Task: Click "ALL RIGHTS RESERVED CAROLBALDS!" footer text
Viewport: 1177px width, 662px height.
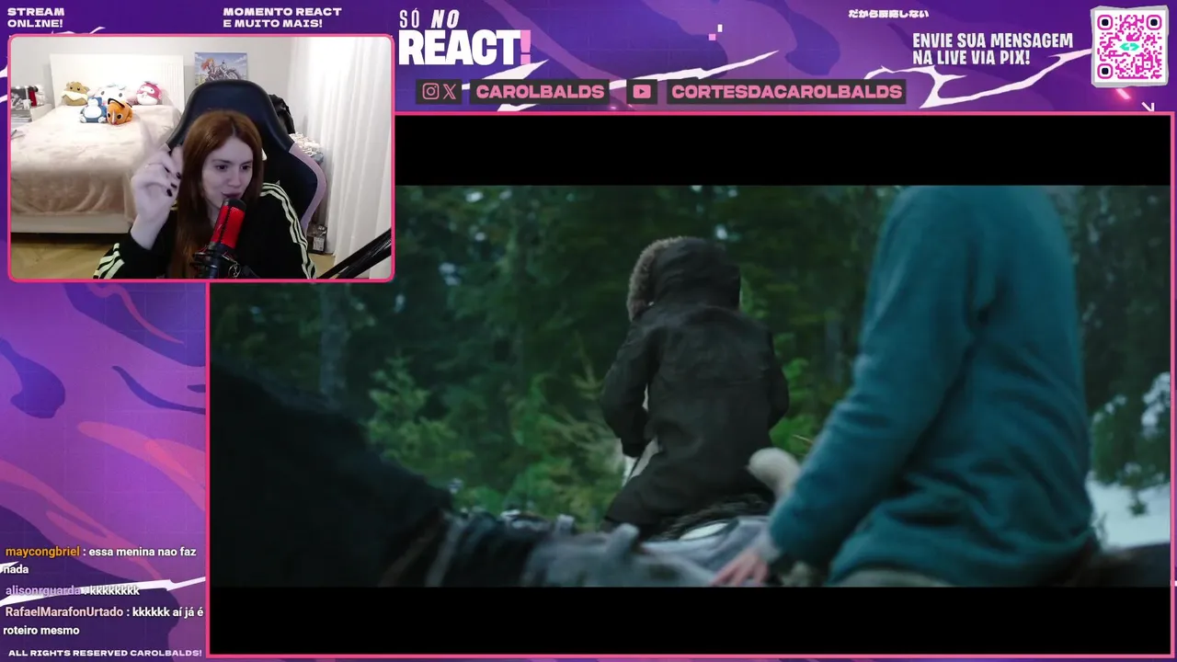Action: [x=105, y=653]
